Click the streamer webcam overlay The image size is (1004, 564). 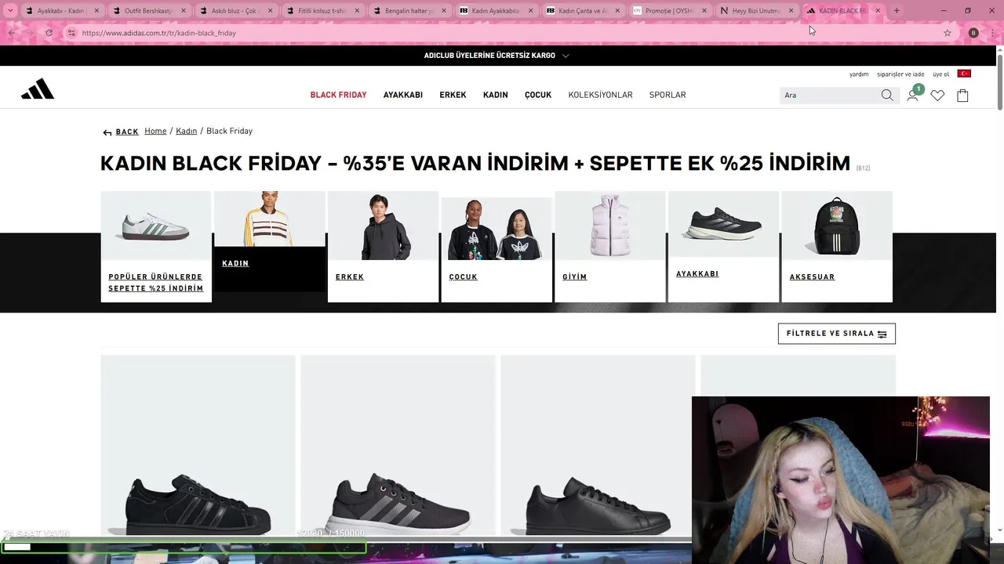point(841,479)
